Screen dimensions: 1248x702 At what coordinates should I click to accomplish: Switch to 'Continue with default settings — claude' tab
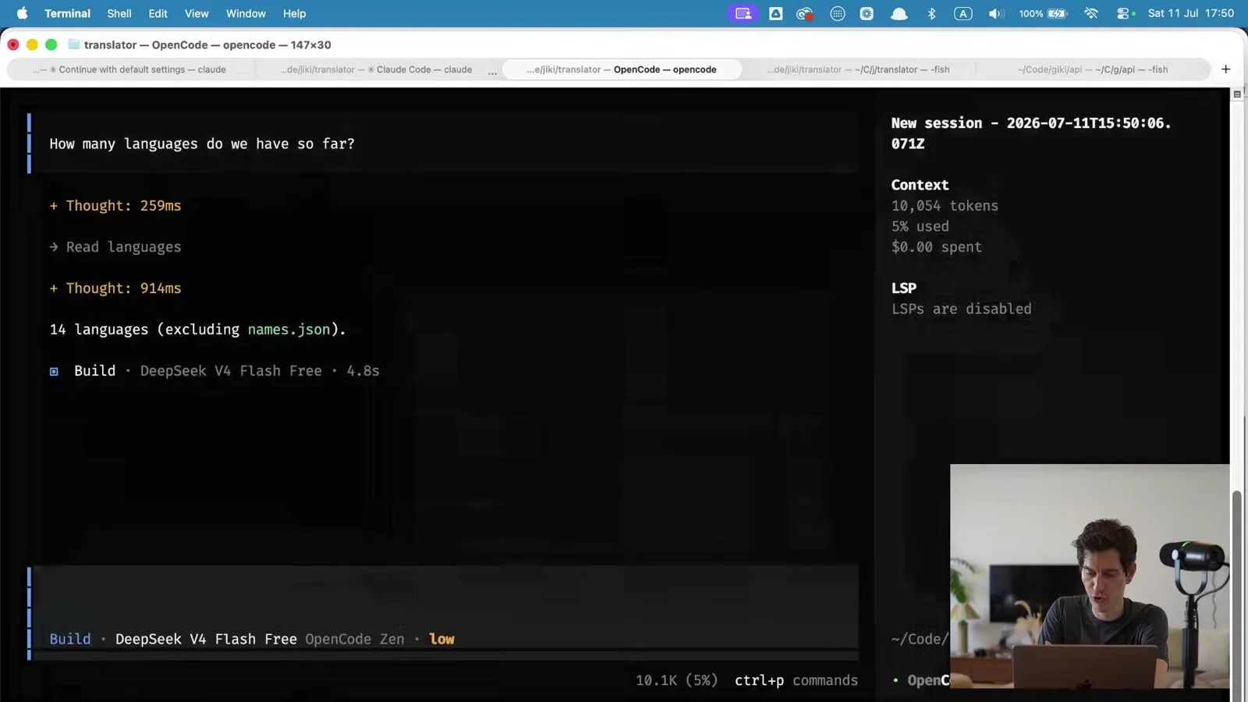[x=129, y=69]
